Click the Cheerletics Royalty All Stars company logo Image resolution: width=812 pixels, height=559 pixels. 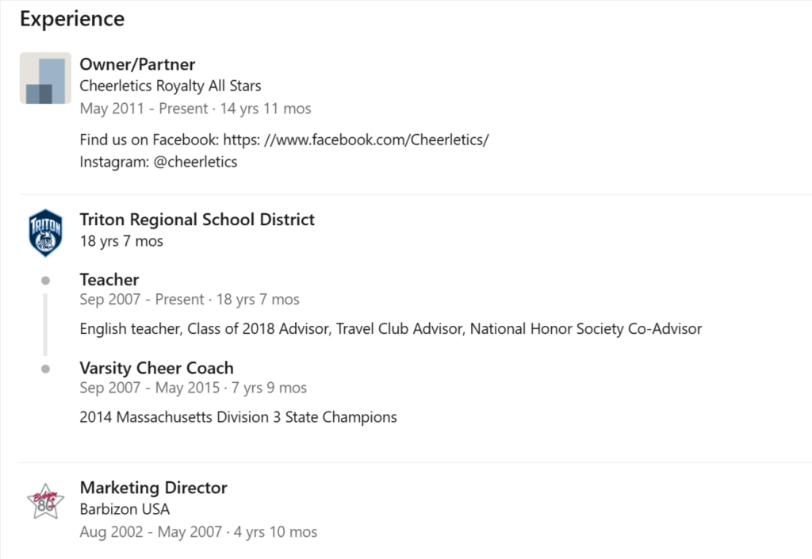45,78
